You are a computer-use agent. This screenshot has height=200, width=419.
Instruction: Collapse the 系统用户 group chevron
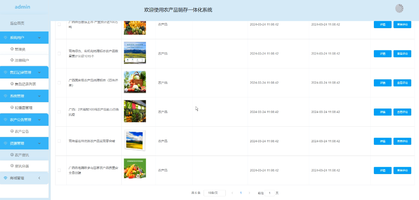[39, 38]
